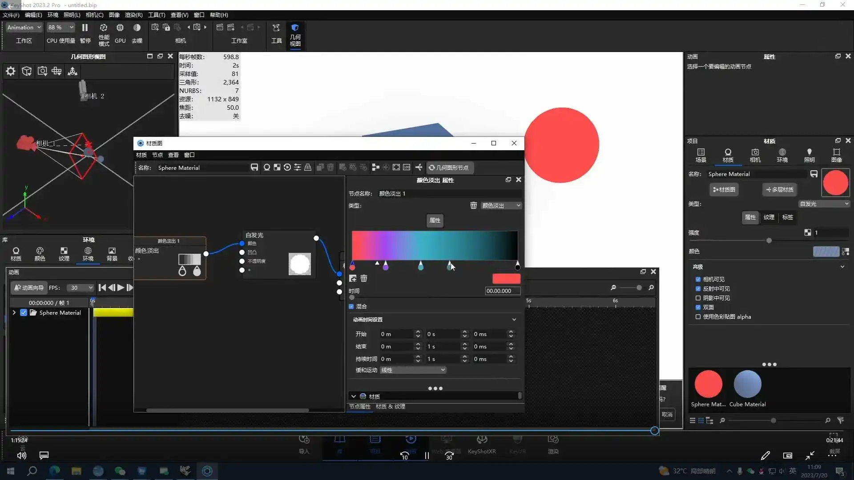The height and width of the screenshot is (480, 854).
Task: Click the 多层材质 multi-material button
Action: (x=780, y=190)
